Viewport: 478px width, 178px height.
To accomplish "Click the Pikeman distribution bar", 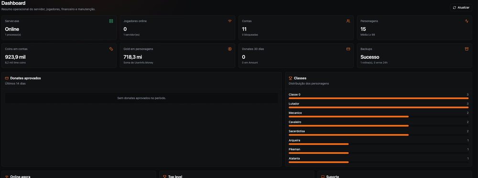I will [x=379, y=153].
